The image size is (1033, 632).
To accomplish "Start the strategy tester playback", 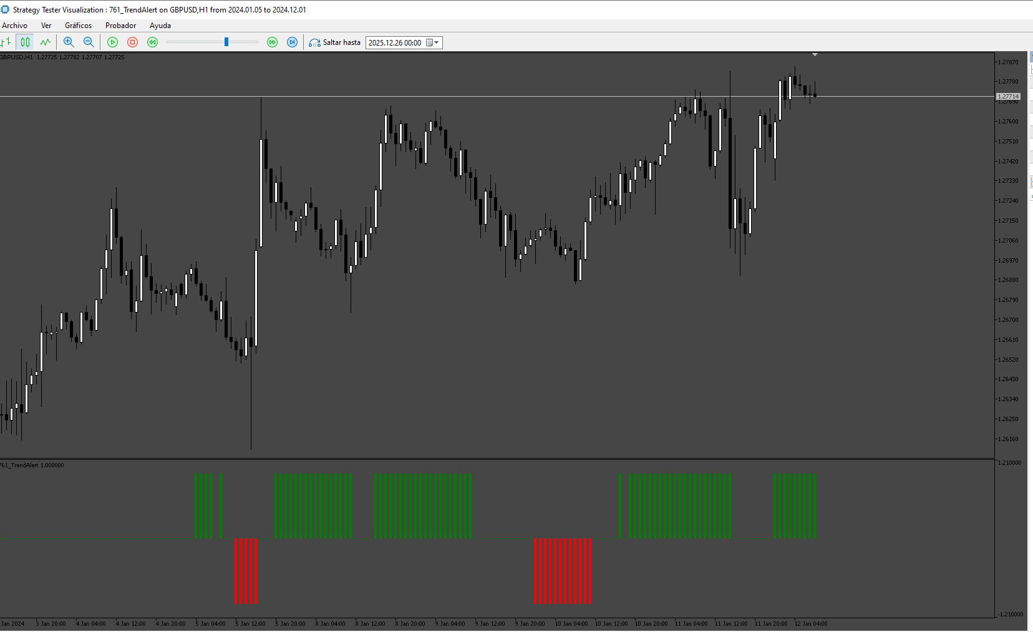I will tap(113, 42).
